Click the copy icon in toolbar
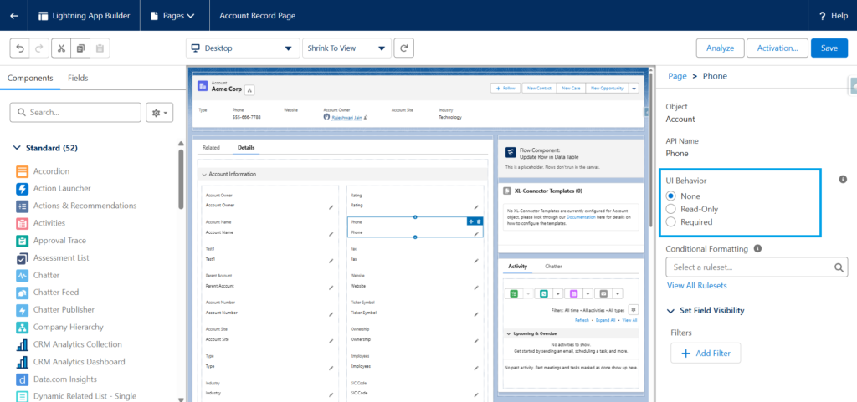The image size is (857, 402). point(80,48)
